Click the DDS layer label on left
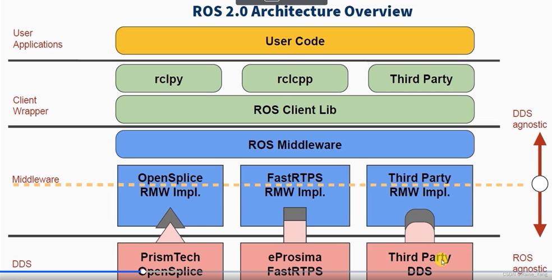The image size is (552, 280). (22, 264)
